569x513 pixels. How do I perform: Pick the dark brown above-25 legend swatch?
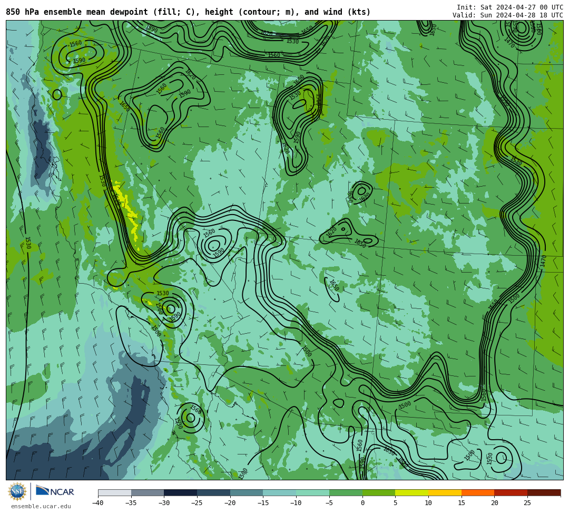point(544,492)
